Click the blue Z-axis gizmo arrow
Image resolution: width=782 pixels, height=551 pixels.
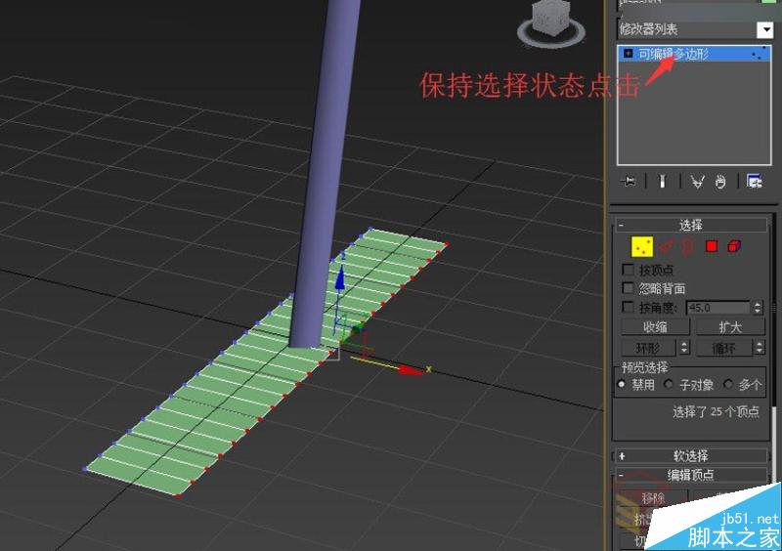click(x=339, y=279)
